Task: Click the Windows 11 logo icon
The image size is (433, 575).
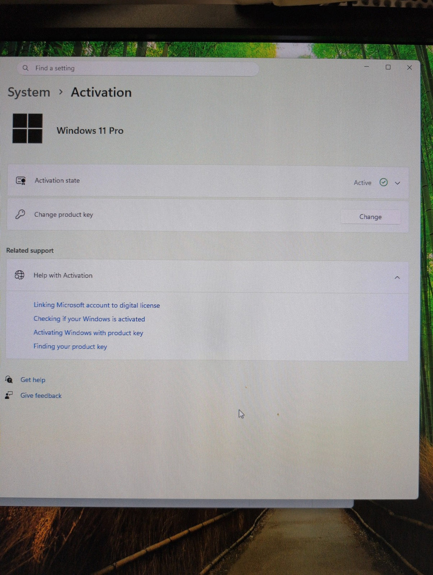Action: click(27, 128)
